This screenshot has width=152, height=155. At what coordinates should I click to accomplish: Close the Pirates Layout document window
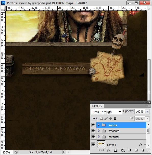coord(145,3)
